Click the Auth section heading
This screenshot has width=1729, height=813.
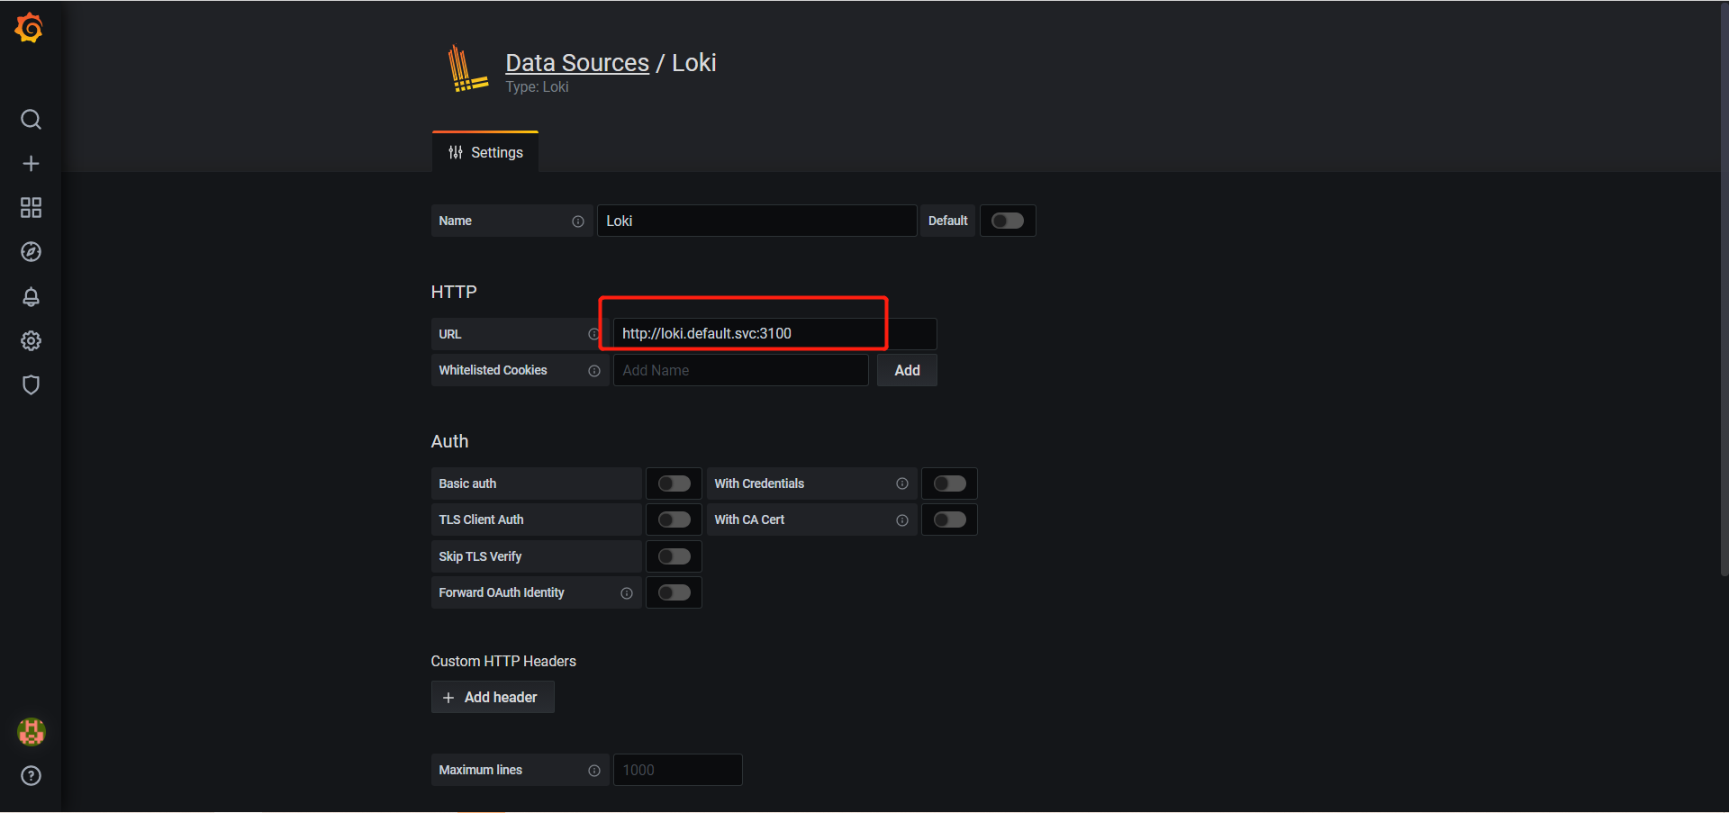tap(449, 441)
